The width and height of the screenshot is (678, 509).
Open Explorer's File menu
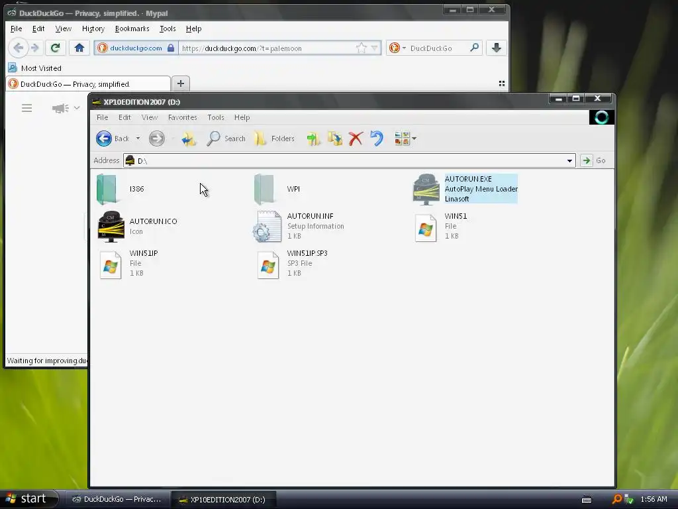click(x=102, y=117)
